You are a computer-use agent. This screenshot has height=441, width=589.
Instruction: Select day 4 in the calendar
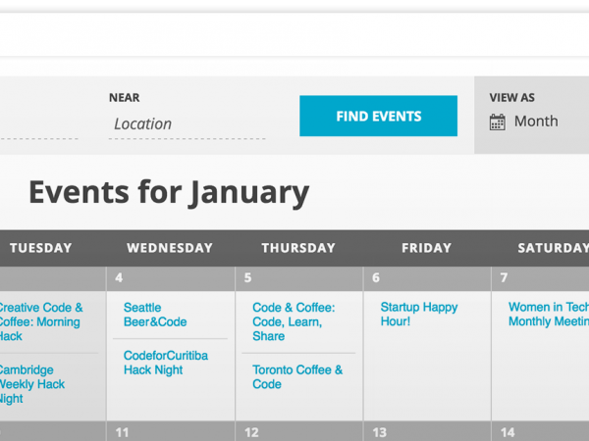point(119,278)
